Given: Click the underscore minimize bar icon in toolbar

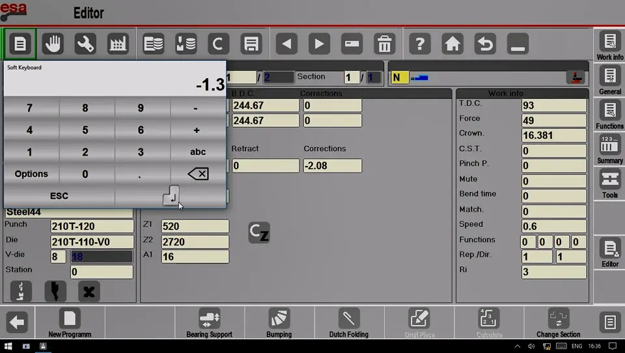Looking at the screenshot, I should pos(518,44).
